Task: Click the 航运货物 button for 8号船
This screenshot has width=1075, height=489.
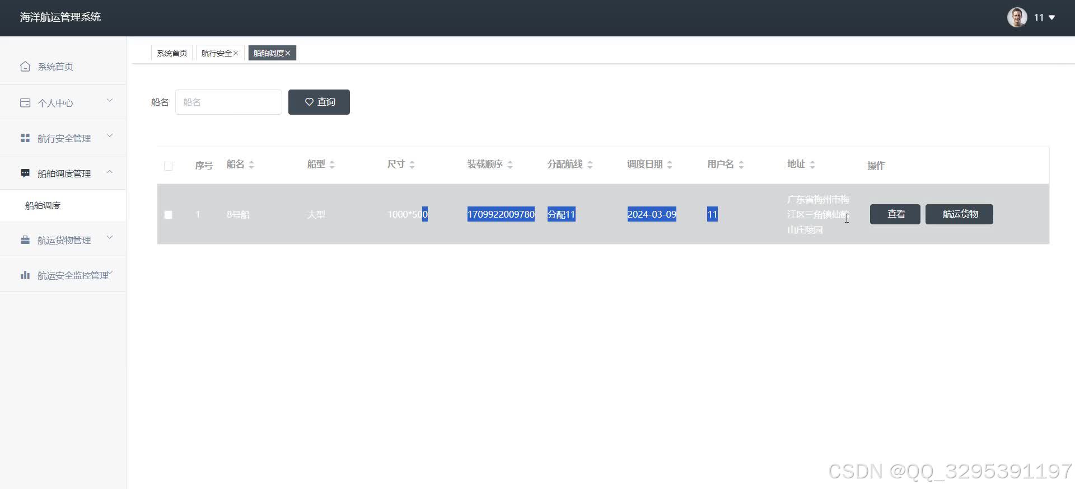Action: point(959,214)
